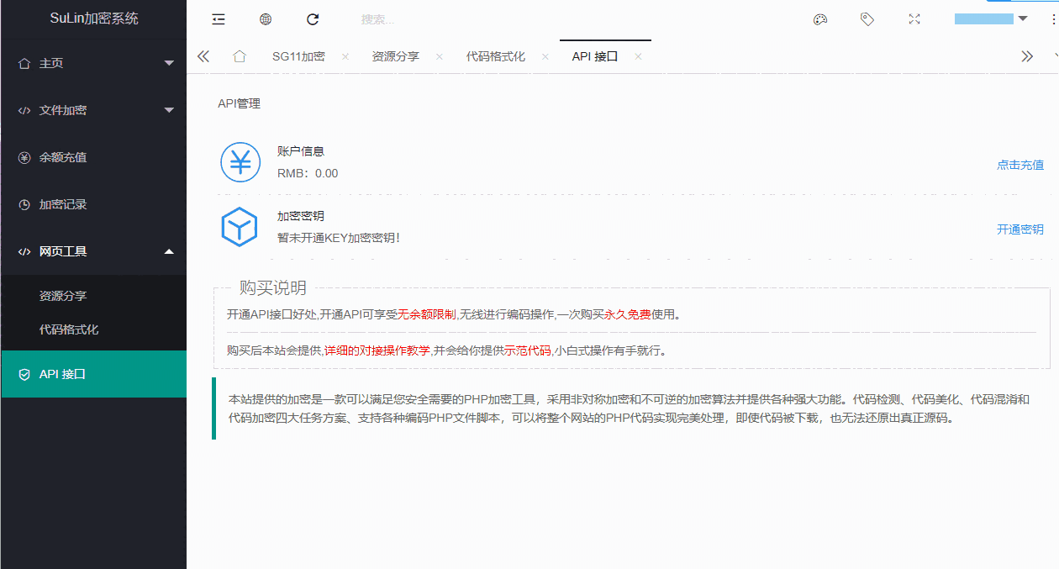Expand the 文件加密 sidebar menu
Screen dimensions: 1059x569
[93, 110]
